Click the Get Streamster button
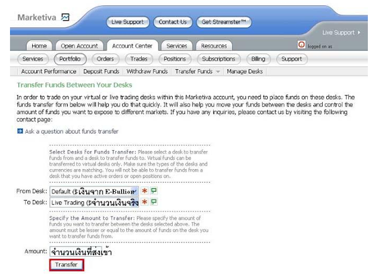Image resolution: width=381 pixels, height=274 pixels. 224,22
